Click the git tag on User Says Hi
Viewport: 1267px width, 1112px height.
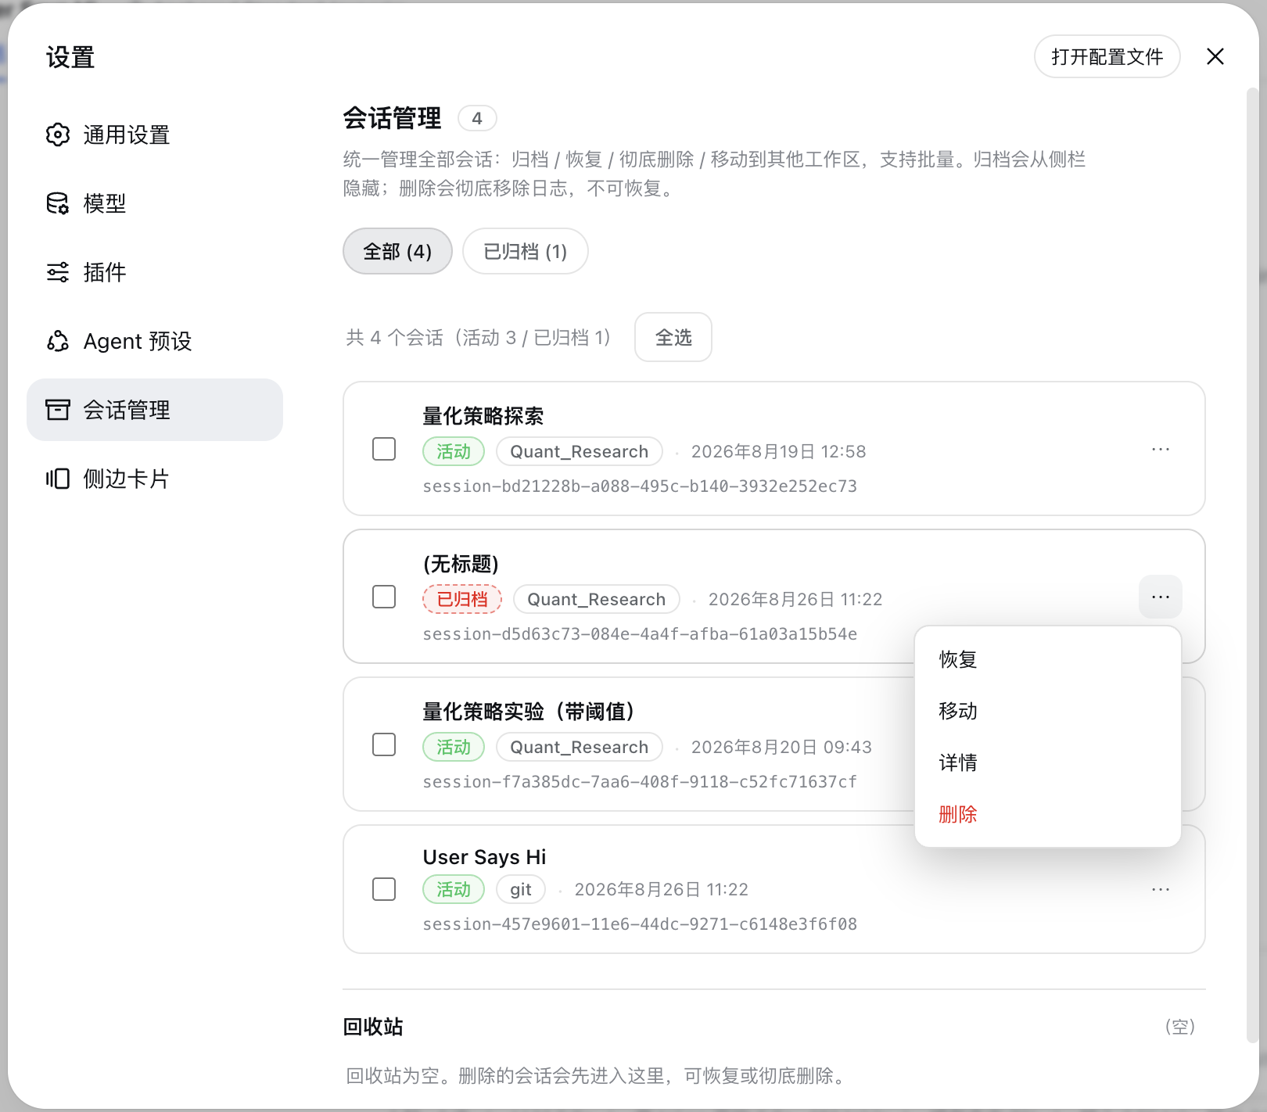pyautogui.click(x=521, y=889)
